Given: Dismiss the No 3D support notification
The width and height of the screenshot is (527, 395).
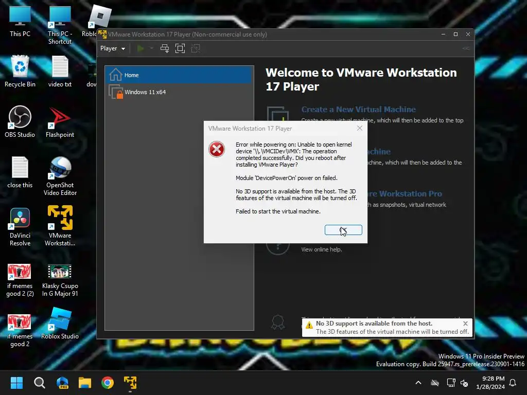Looking at the screenshot, I should tap(465, 324).
